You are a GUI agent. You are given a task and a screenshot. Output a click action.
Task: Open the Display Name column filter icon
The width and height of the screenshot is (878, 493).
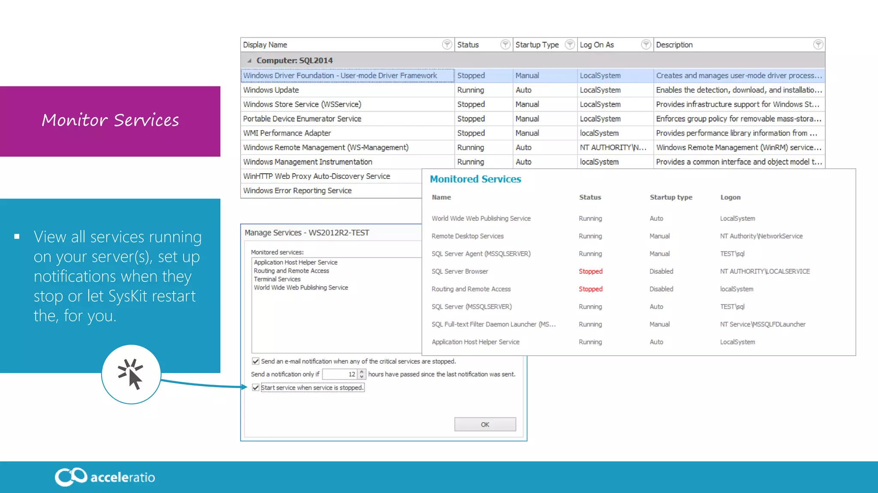[447, 45]
